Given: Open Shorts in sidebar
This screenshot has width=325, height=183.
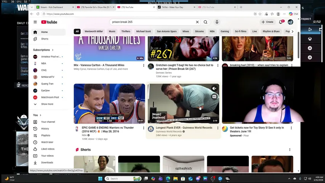Looking at the screenshot, I should point(48,39).
